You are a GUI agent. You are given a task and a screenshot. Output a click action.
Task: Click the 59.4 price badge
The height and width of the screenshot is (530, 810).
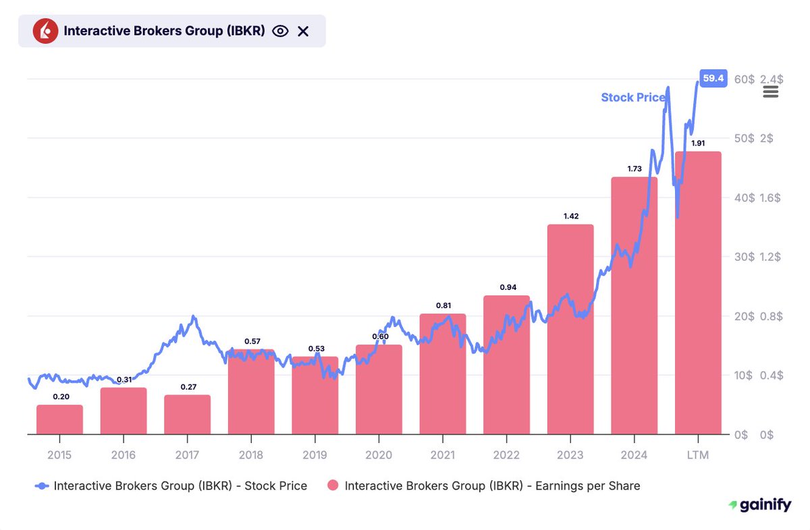[x=713, y=78]
